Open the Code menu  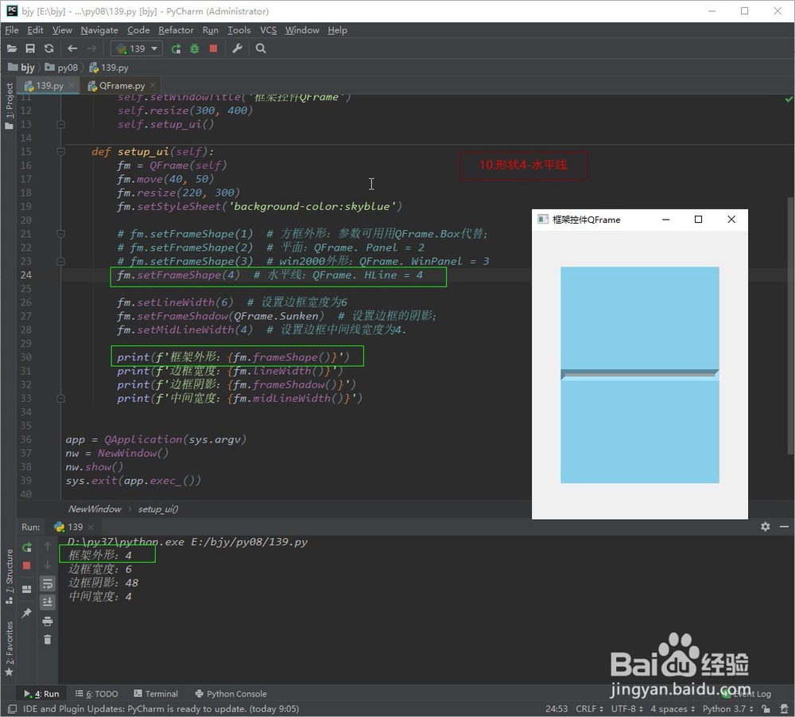point(138,30)
